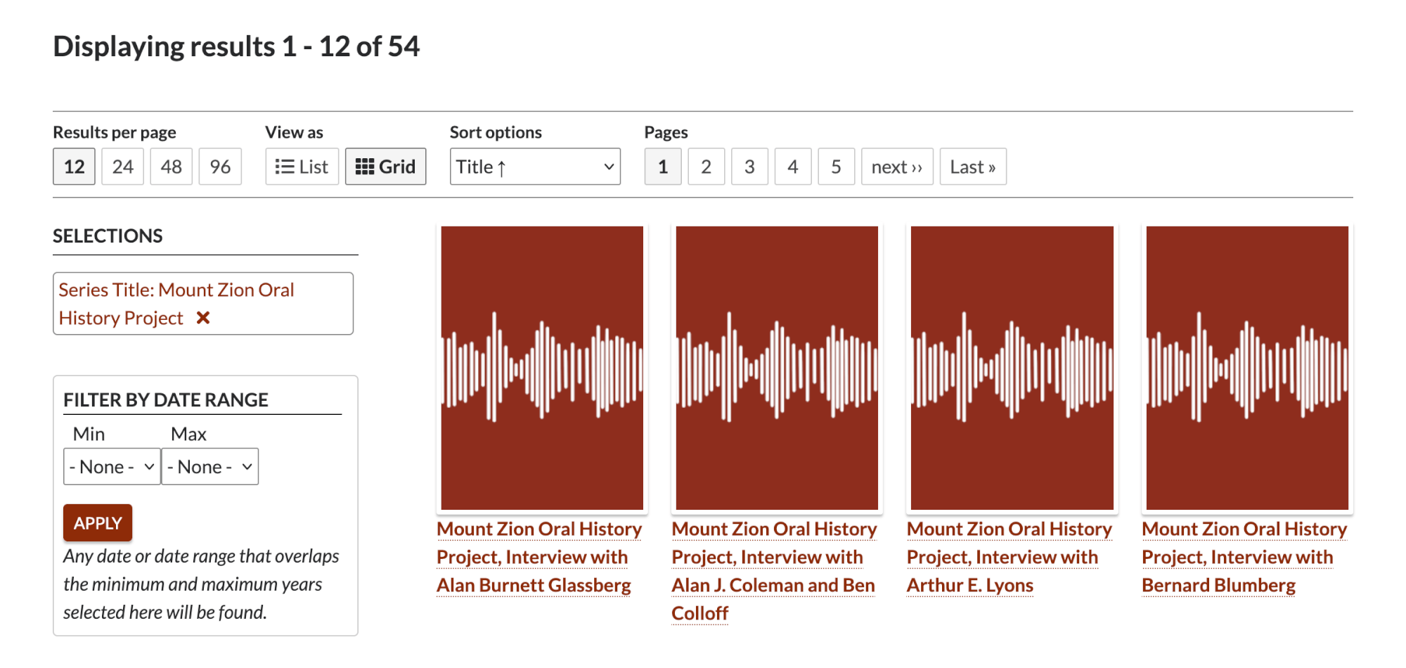The height and width of the screenshot is (668, 1406).
Task: Show 96 results per page
Action: pos(220,166)
